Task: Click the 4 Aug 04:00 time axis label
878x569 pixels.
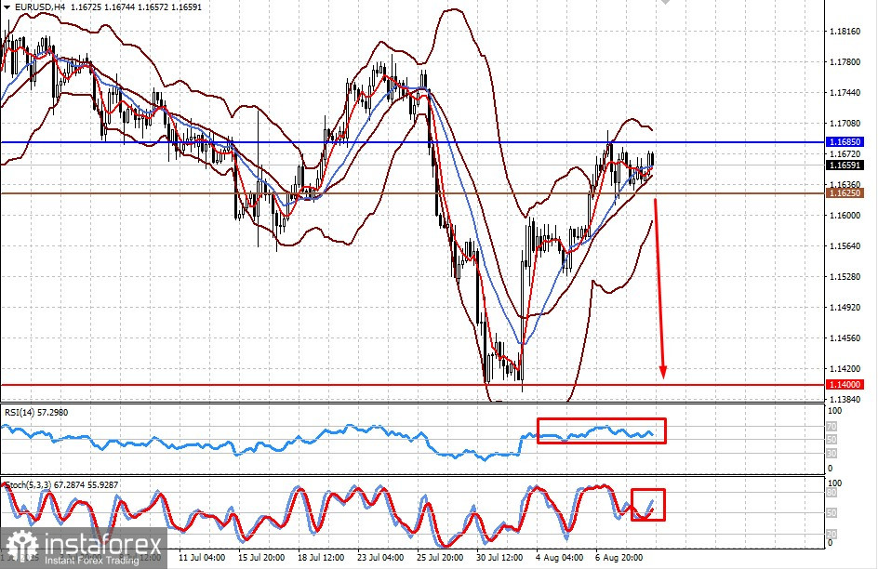Action: pos(559,558)
